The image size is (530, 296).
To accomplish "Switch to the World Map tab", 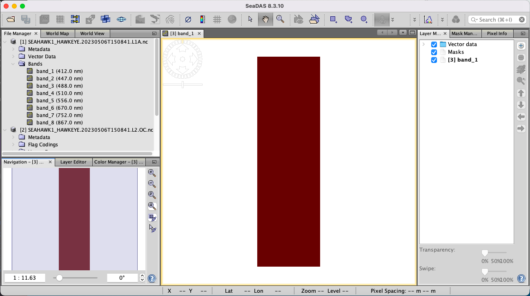I will 57,33.
